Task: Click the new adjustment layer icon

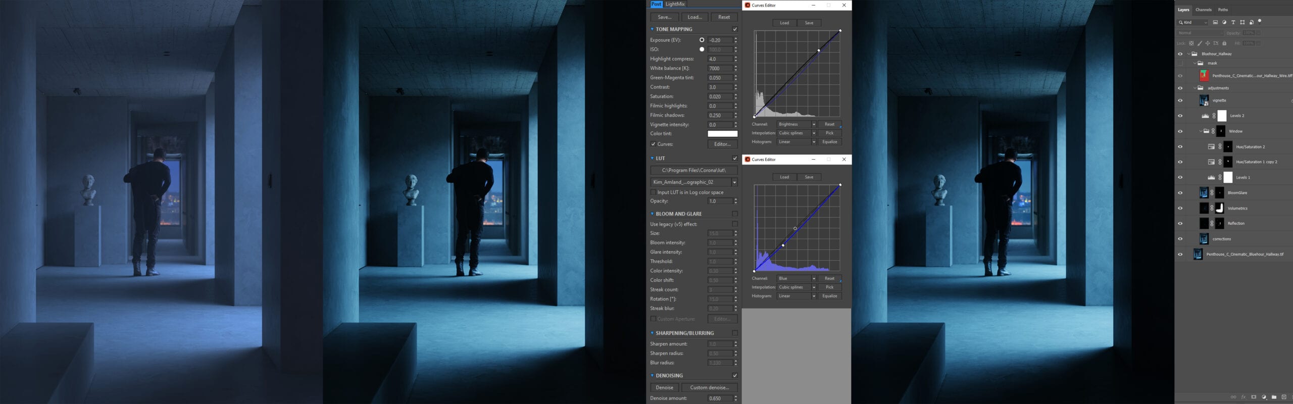Action: tap(1264, 397)
